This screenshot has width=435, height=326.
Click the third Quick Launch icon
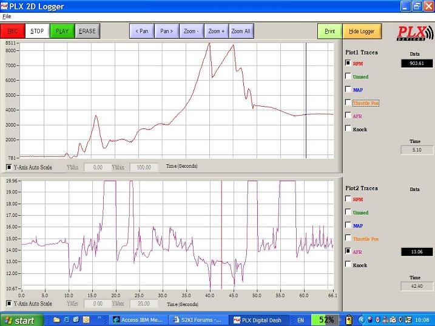[x=76, y=320]
